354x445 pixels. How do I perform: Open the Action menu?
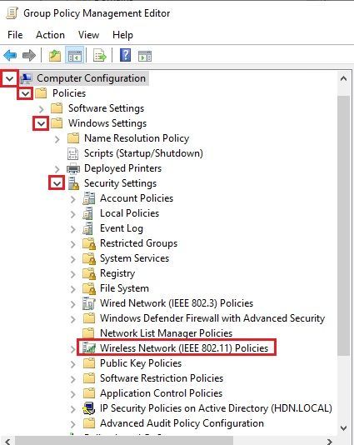click(50, 35)
